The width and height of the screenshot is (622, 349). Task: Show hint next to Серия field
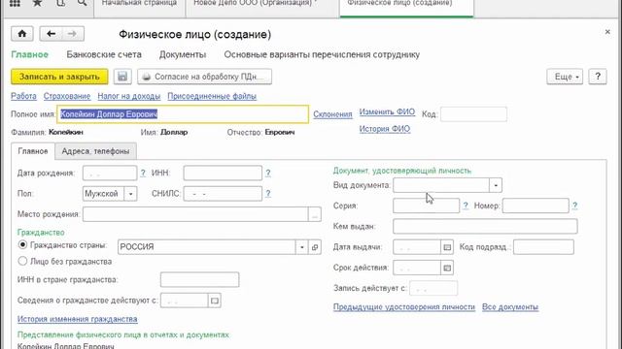[x=466, y=206]
